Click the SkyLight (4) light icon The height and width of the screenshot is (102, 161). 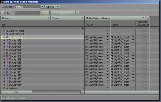[x=7, y=50]
